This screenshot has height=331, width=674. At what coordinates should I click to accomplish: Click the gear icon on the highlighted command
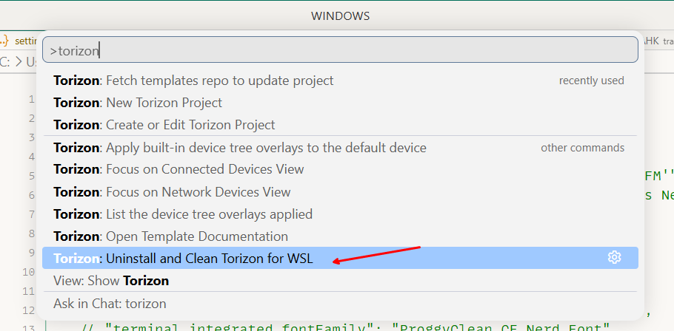614,257
